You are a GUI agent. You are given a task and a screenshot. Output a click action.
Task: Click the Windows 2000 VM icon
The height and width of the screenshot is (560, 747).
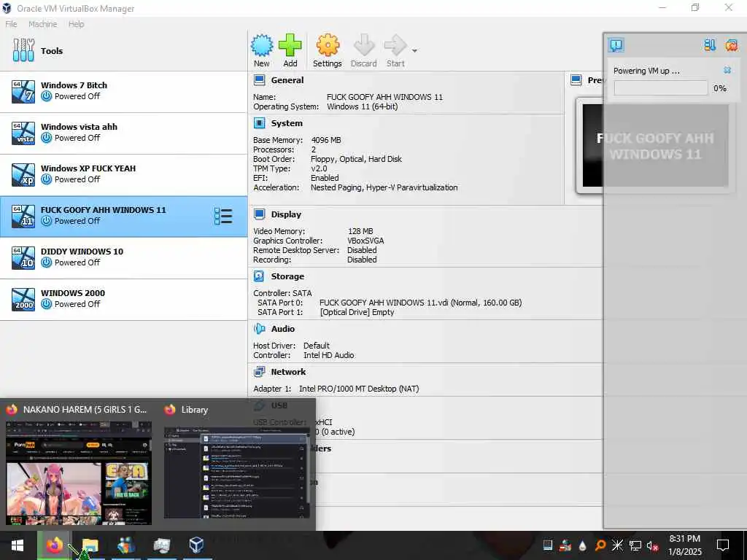pos(23,300)
